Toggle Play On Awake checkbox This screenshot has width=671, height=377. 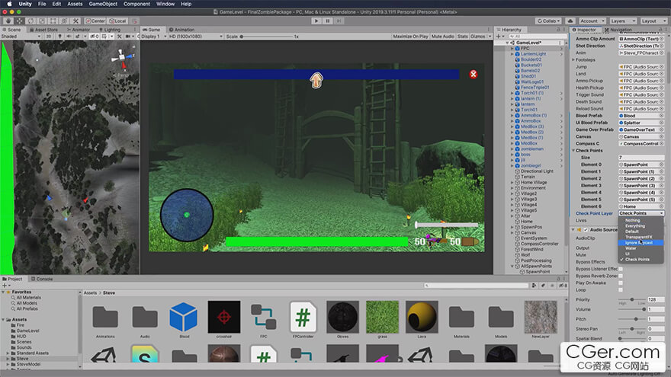coord(621,283)
